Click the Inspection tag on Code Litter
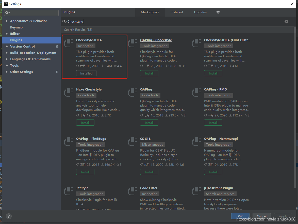298x224 pixels. pyautogui.click(x=150, y=194)
